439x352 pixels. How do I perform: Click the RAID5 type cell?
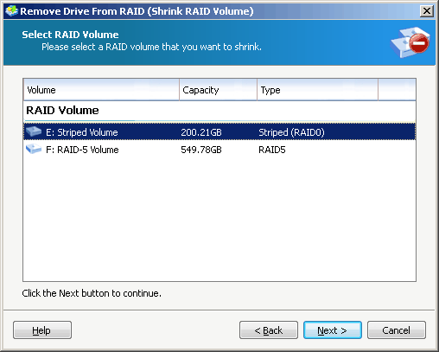[x=272, y=150]
